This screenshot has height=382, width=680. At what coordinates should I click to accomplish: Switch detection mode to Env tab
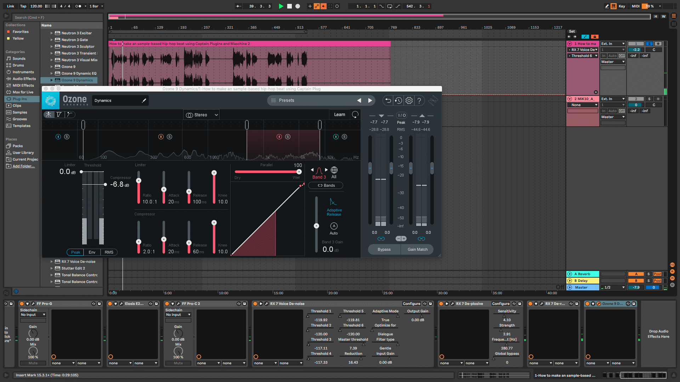[x=92, y=252]
